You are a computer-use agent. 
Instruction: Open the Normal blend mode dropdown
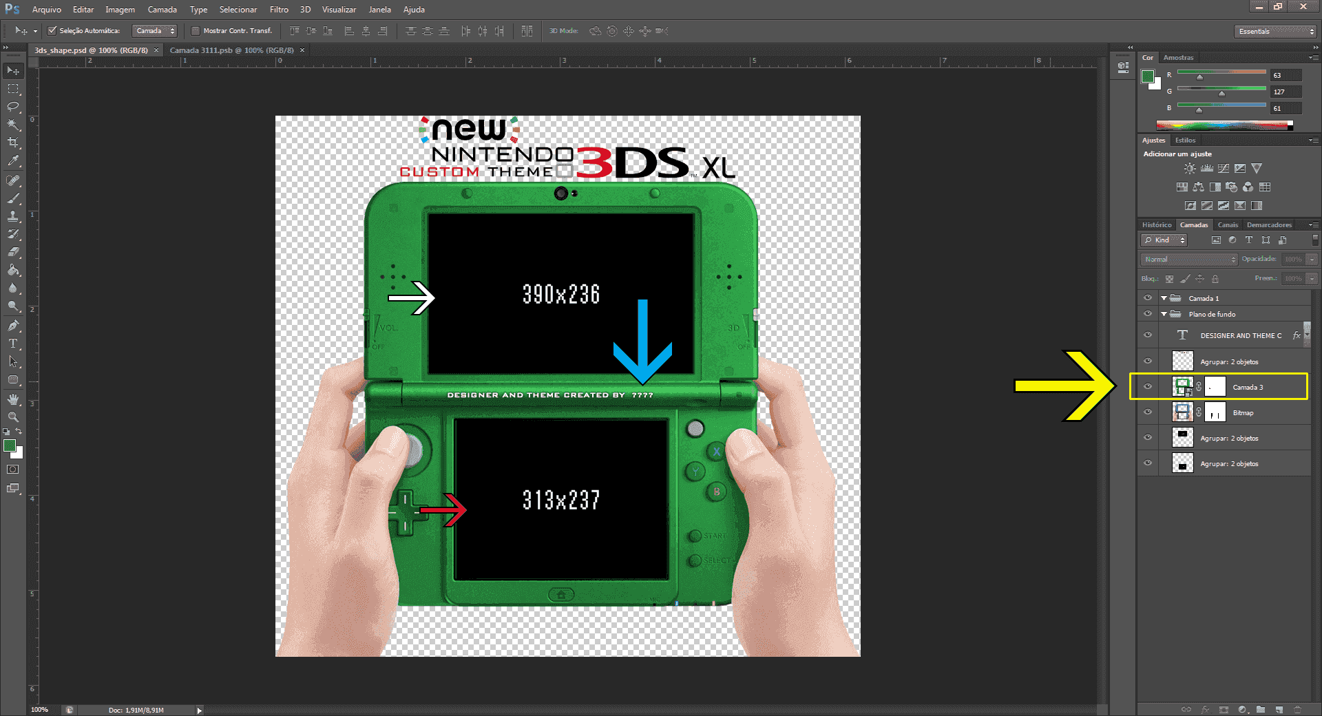point(1189,260)
